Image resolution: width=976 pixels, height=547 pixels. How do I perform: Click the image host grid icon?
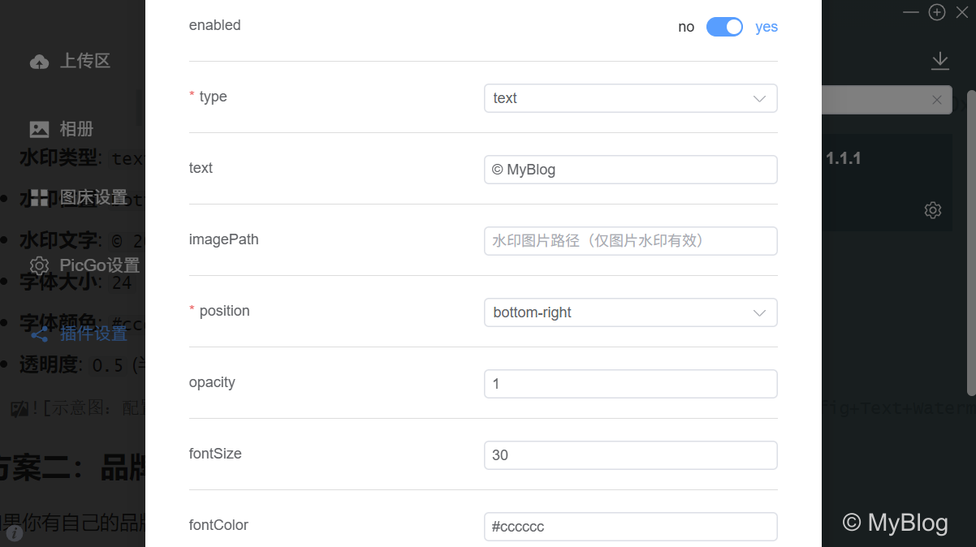pyautogui.click(x=39, y=197)
